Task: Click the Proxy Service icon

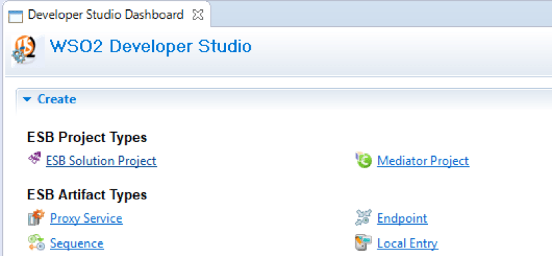Action: [36, 217]
